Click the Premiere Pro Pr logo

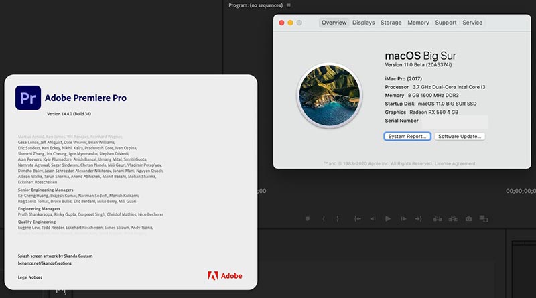click(28, 98)
